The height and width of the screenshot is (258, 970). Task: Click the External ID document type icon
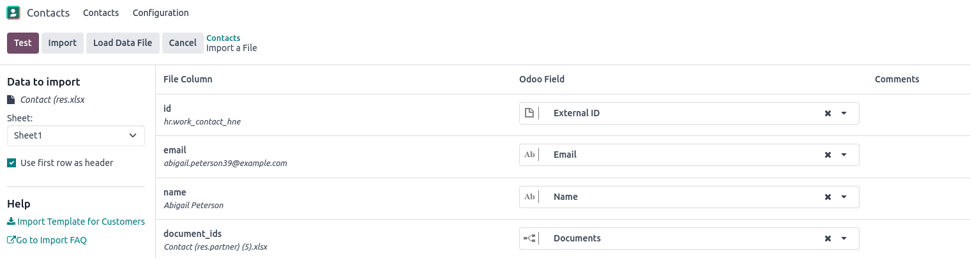pyautogui.click(x=529, y=113)
